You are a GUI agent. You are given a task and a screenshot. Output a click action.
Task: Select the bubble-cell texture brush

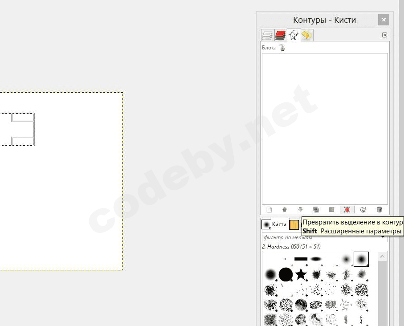(x=361, y=289)
